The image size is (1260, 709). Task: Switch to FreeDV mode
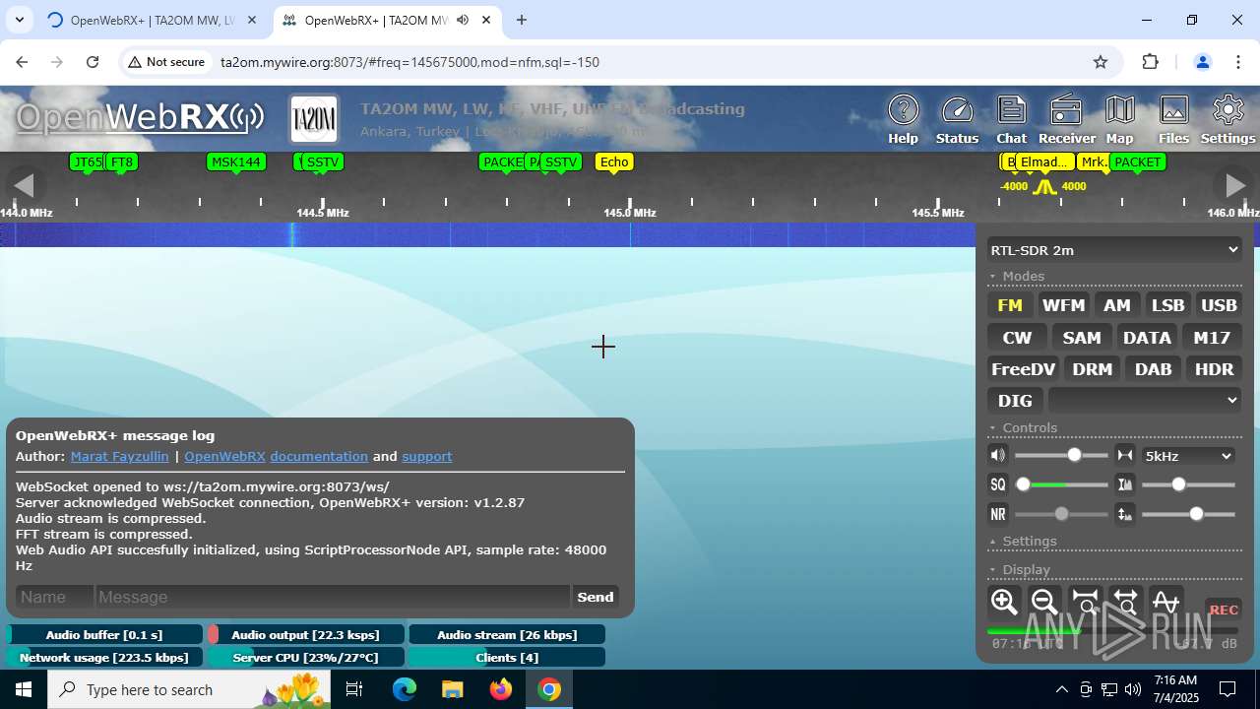tap(1023, 369)
